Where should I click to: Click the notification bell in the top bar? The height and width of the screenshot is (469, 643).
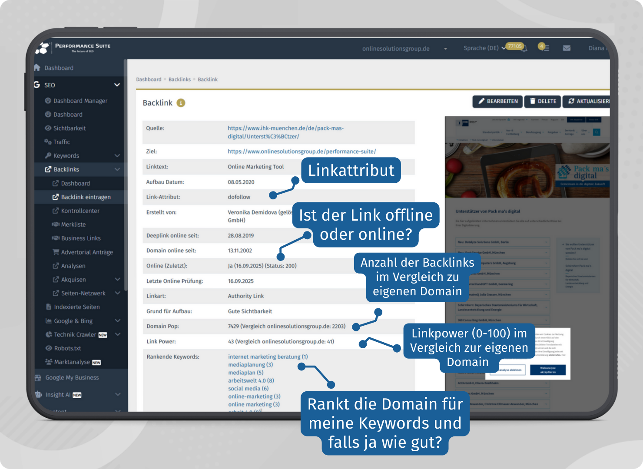point(524,48)
